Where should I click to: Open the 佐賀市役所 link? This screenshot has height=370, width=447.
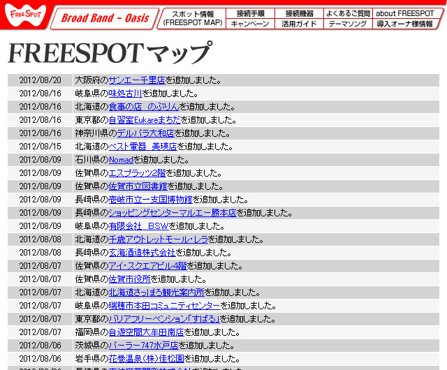(x=130, y=279)
